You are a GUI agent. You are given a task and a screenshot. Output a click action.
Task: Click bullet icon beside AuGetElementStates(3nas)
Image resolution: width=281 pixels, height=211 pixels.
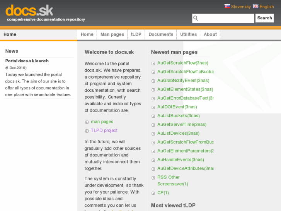point(153,90)
